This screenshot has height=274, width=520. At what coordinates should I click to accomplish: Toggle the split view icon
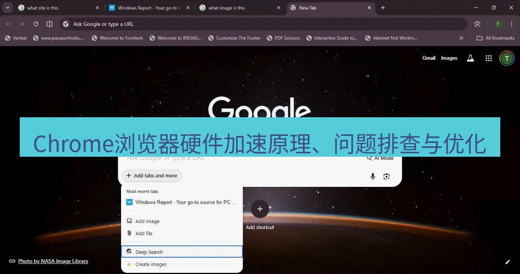point(49,24)
